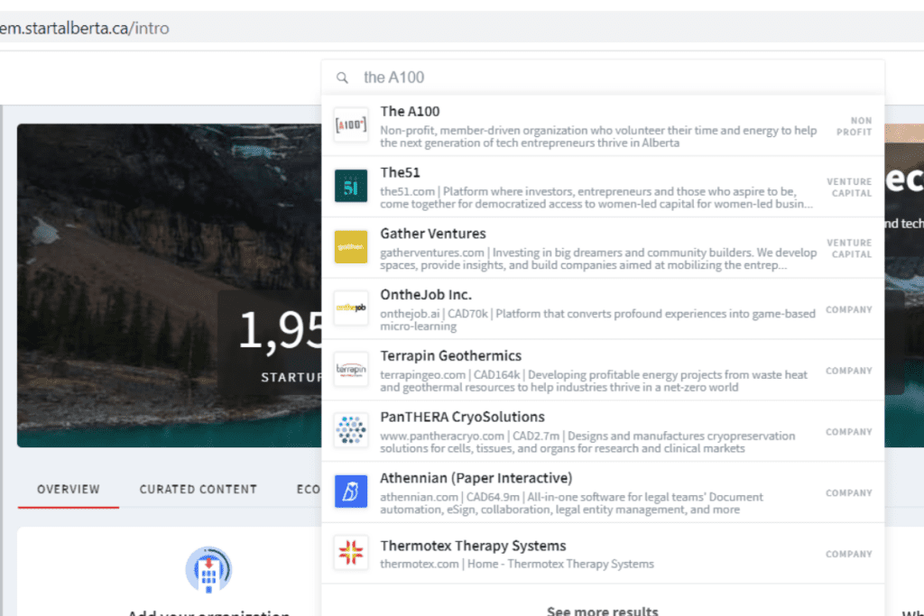Select The51 result title
The height and width of the screenshot is (616, 924).
[x=400, y=172]
